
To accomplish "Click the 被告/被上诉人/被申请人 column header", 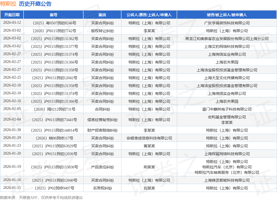I will (227, 15).
